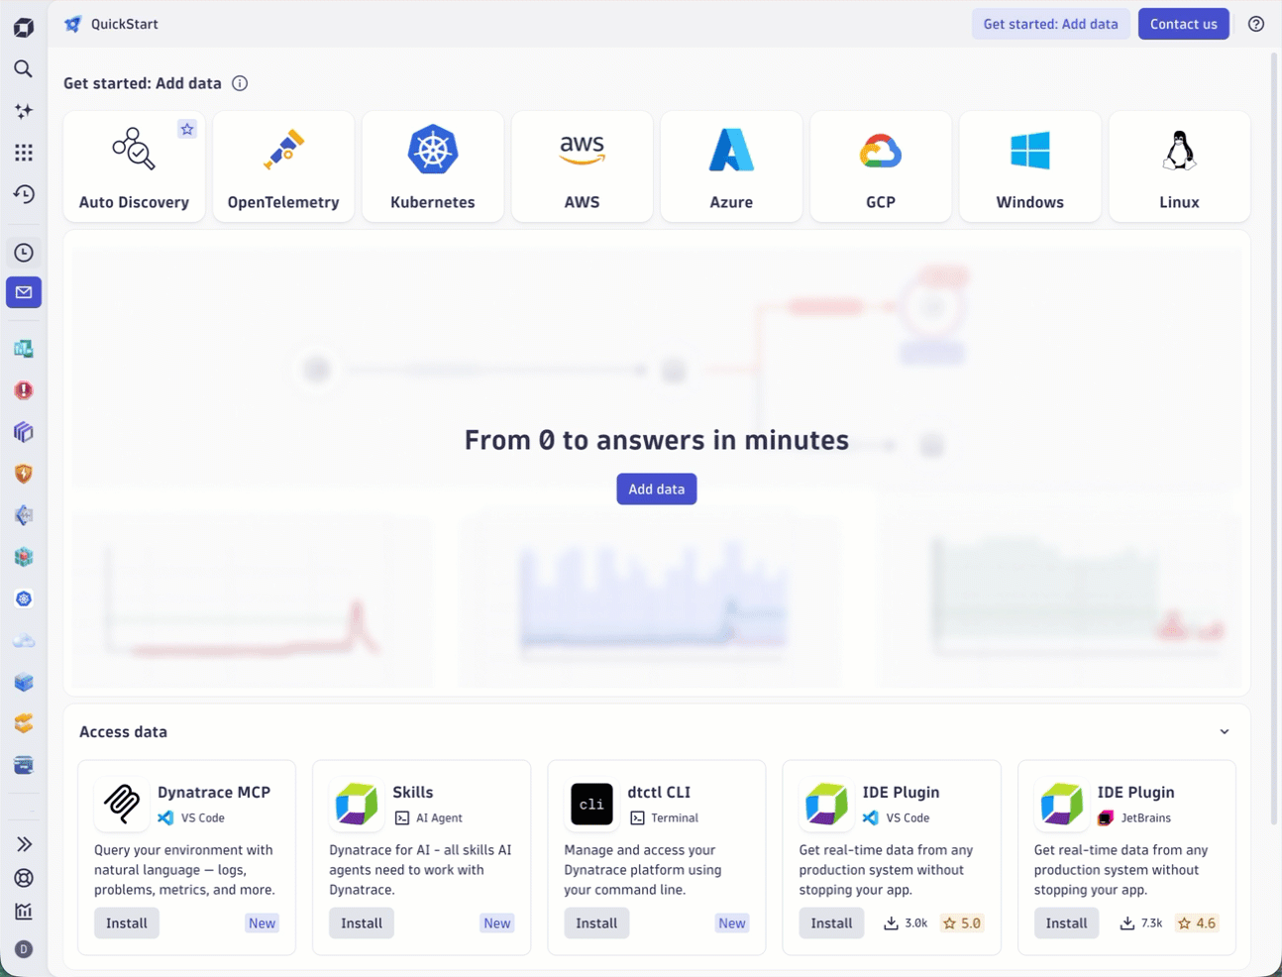Toggle the favorite star on Auto Discovery

pyautogui.click(x=187, y=129)
